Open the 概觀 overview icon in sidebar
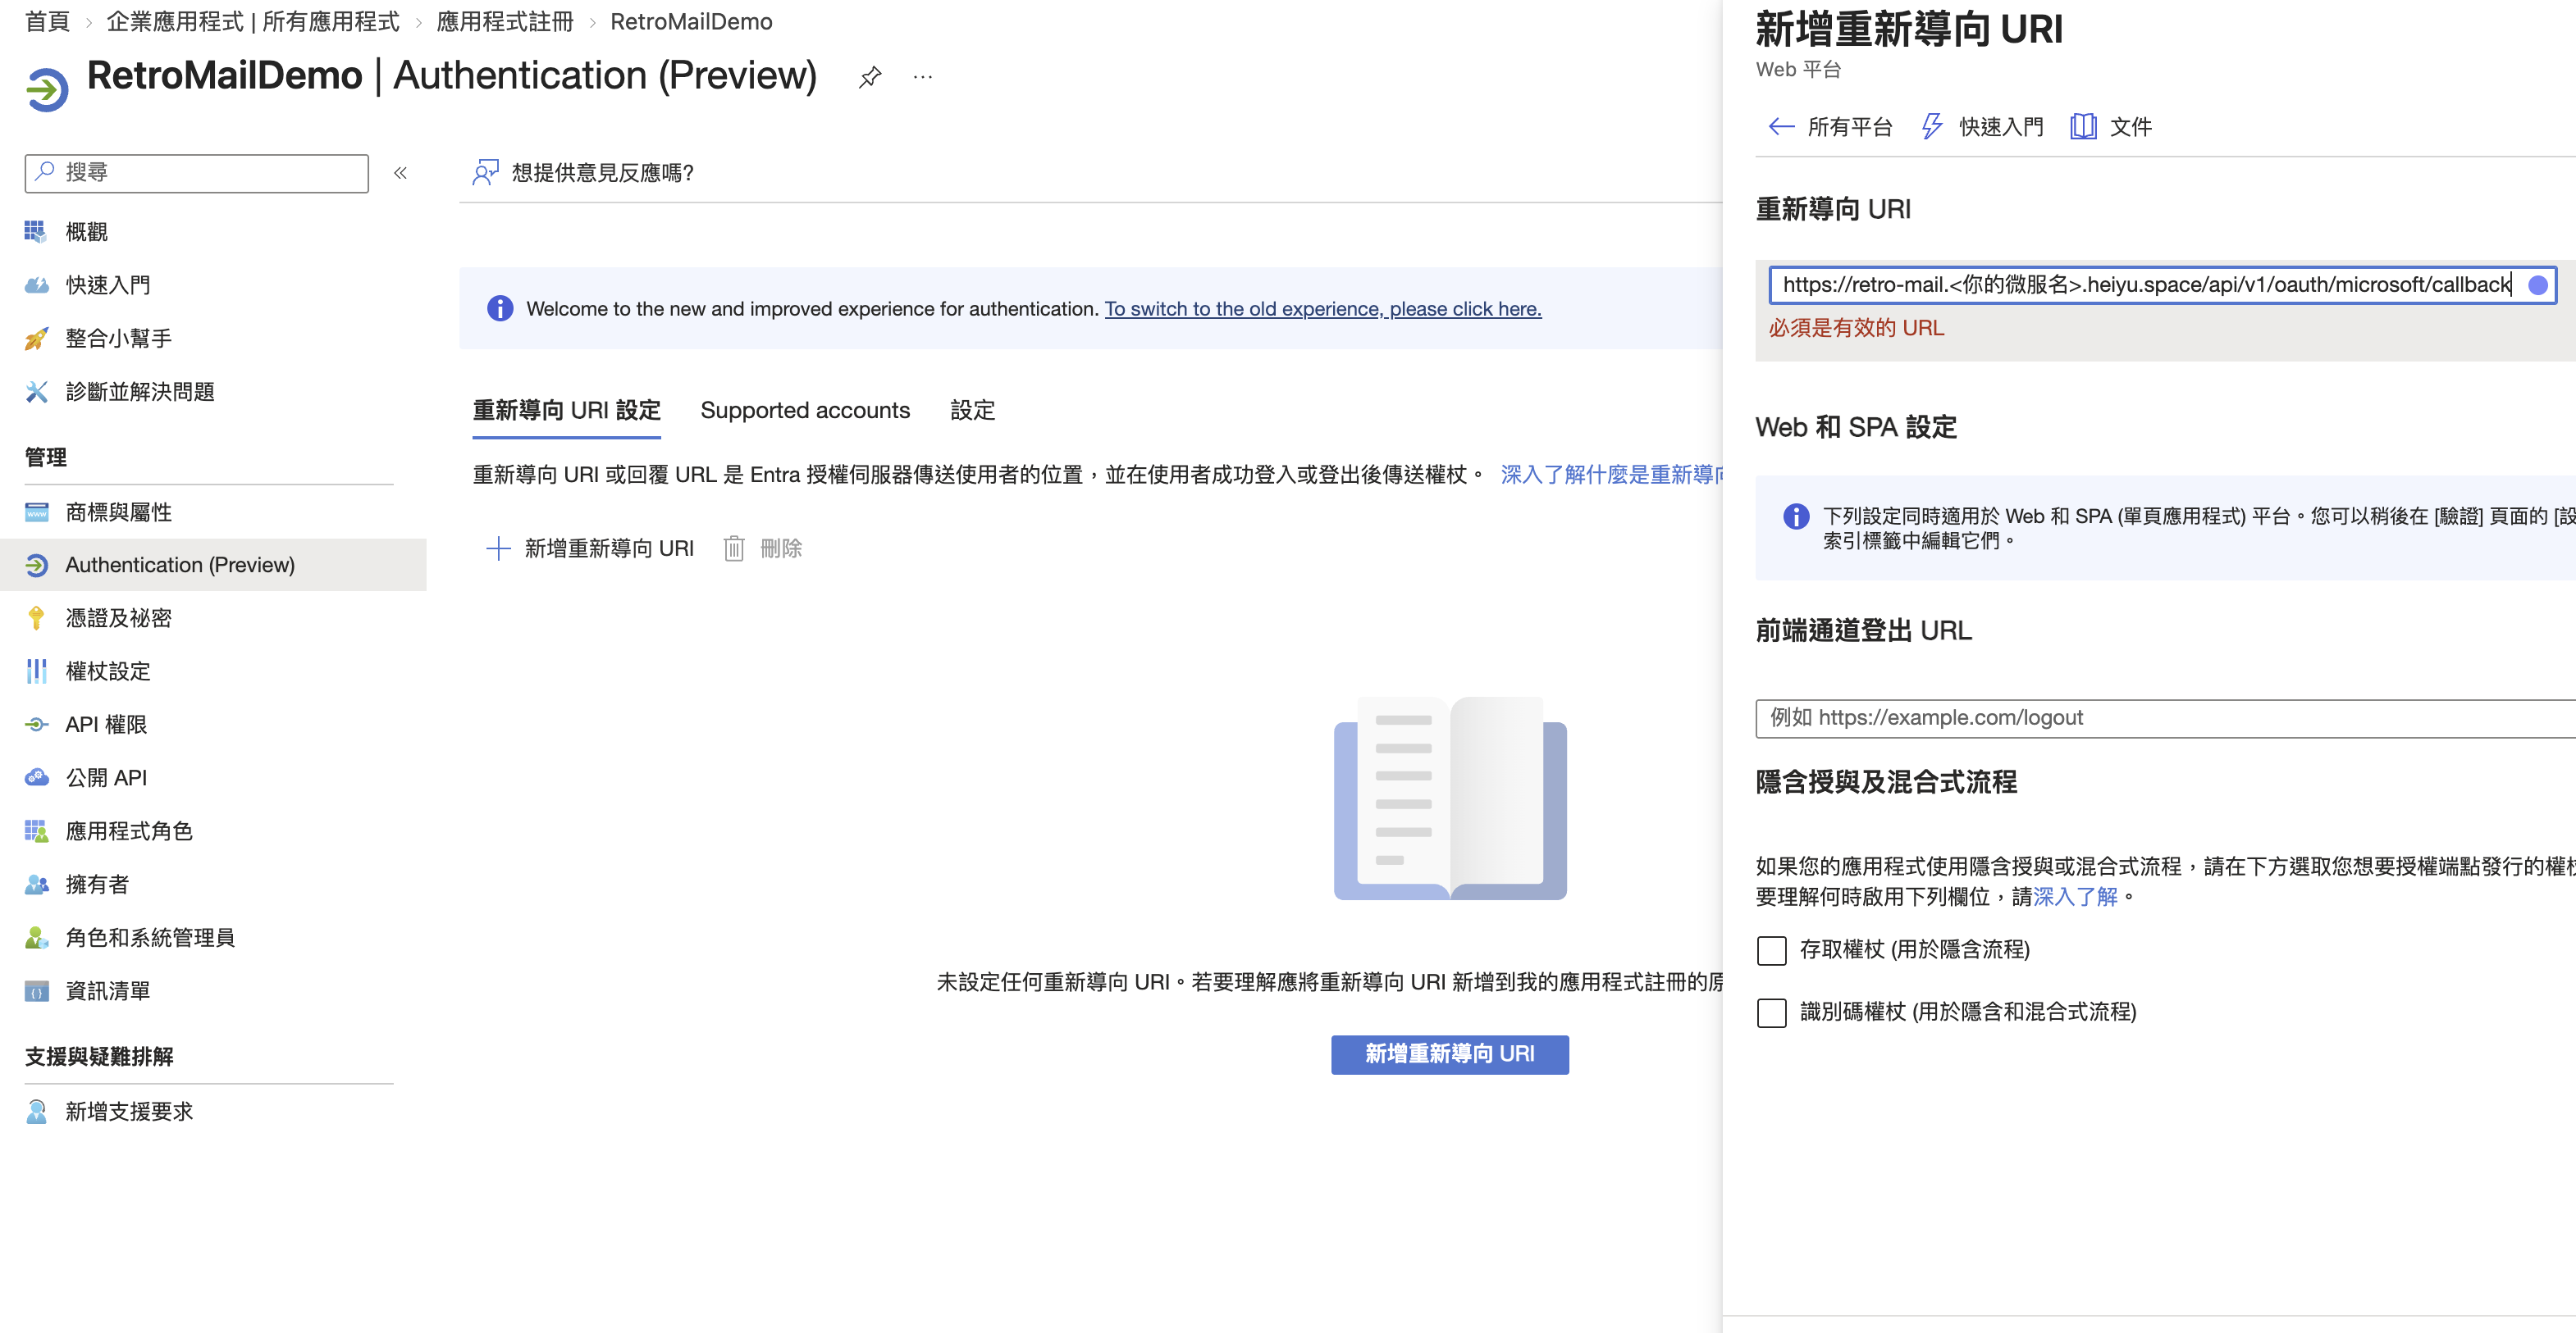The image size is (2576, 1333). [x=36, y=232]
